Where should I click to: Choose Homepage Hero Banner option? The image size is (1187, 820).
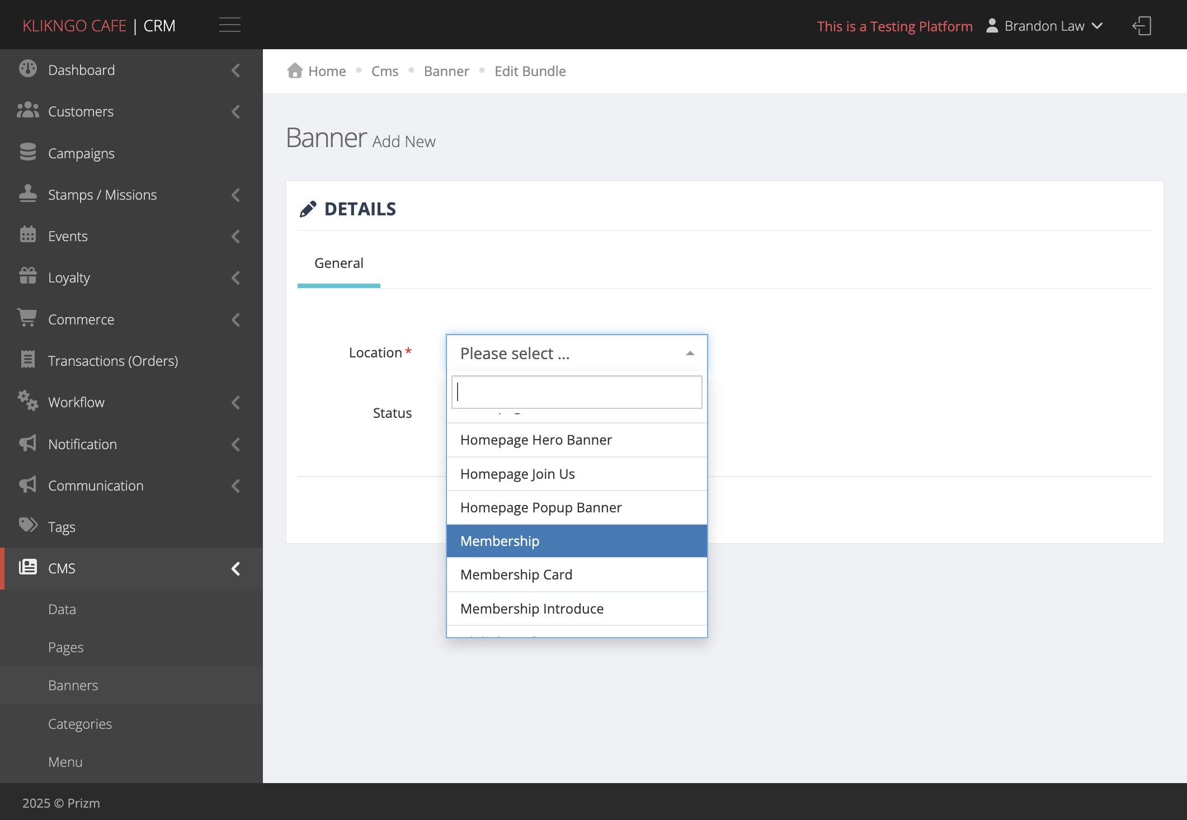pos(577,440)
